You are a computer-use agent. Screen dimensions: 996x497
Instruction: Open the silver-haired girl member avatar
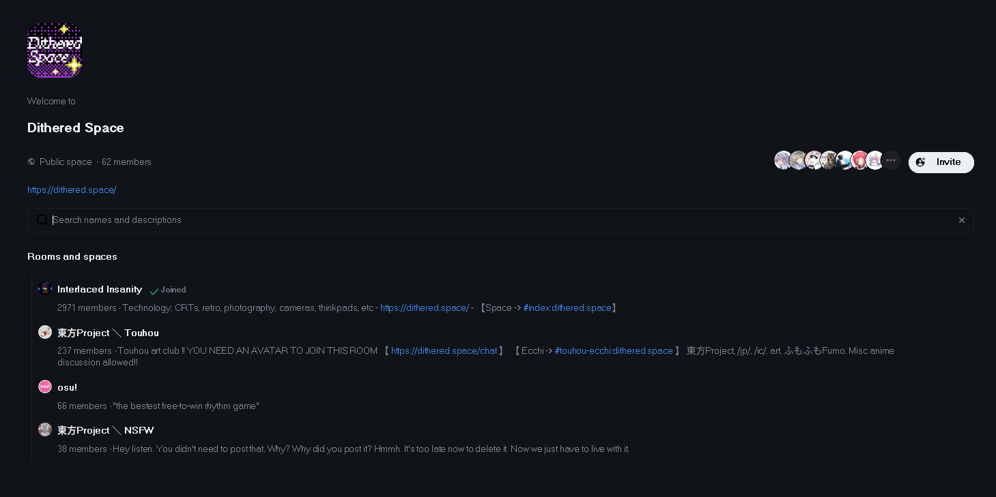[783, 160]
